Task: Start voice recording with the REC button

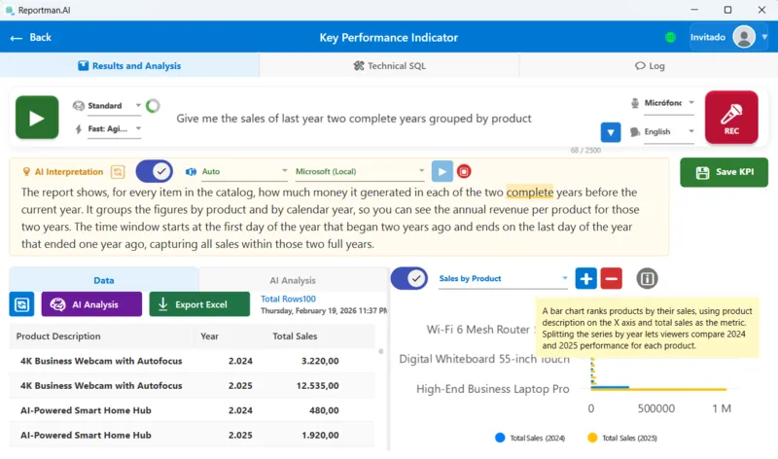Action: coord(730,118)
